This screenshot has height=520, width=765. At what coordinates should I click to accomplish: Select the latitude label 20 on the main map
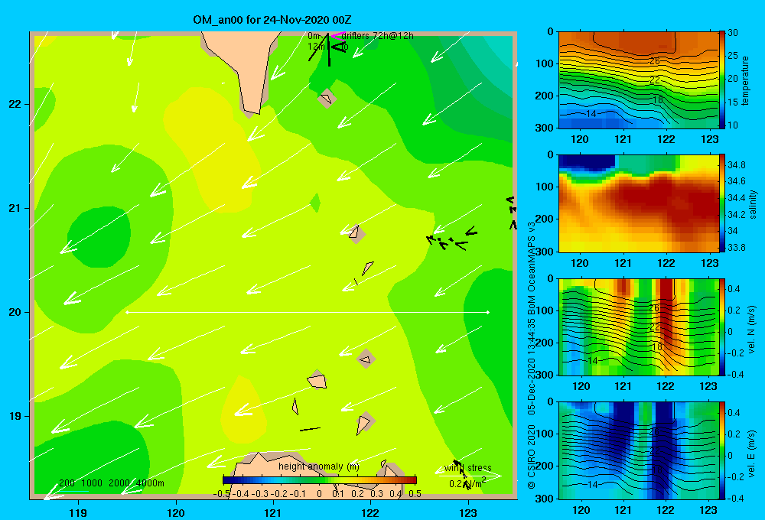click(15, 312)
